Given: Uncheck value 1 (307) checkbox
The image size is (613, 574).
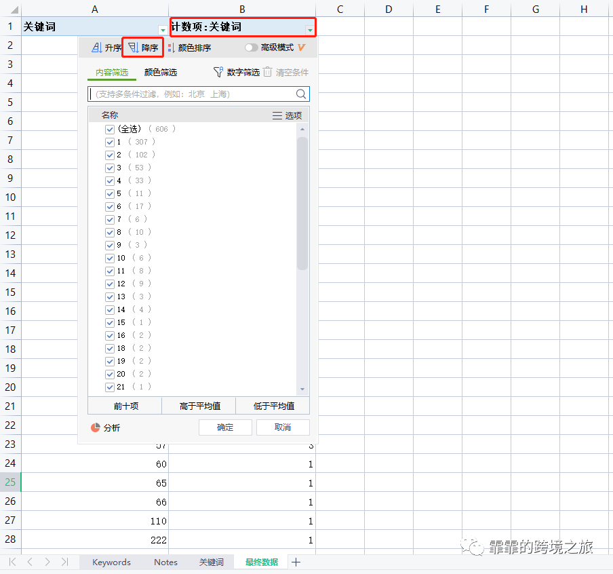Looking at the screenshot, I should click(x=110, y=142).
